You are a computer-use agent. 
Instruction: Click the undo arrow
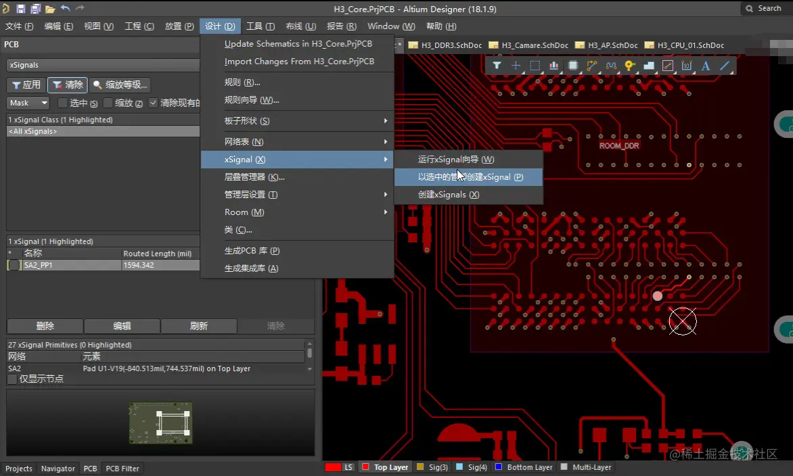(x=65, y=8)
